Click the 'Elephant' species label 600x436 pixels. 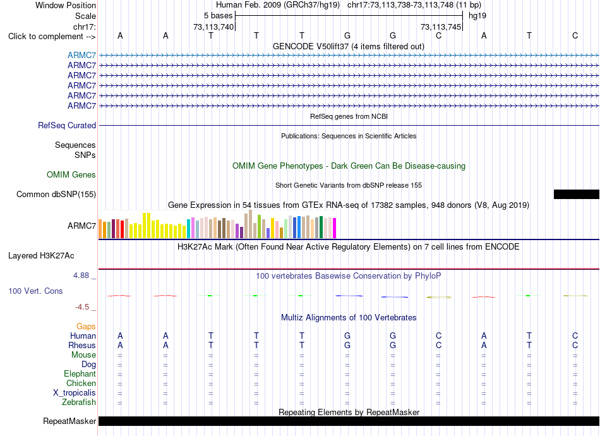click(80, 373)
